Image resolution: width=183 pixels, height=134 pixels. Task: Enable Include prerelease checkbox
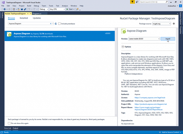pos(59,24)
